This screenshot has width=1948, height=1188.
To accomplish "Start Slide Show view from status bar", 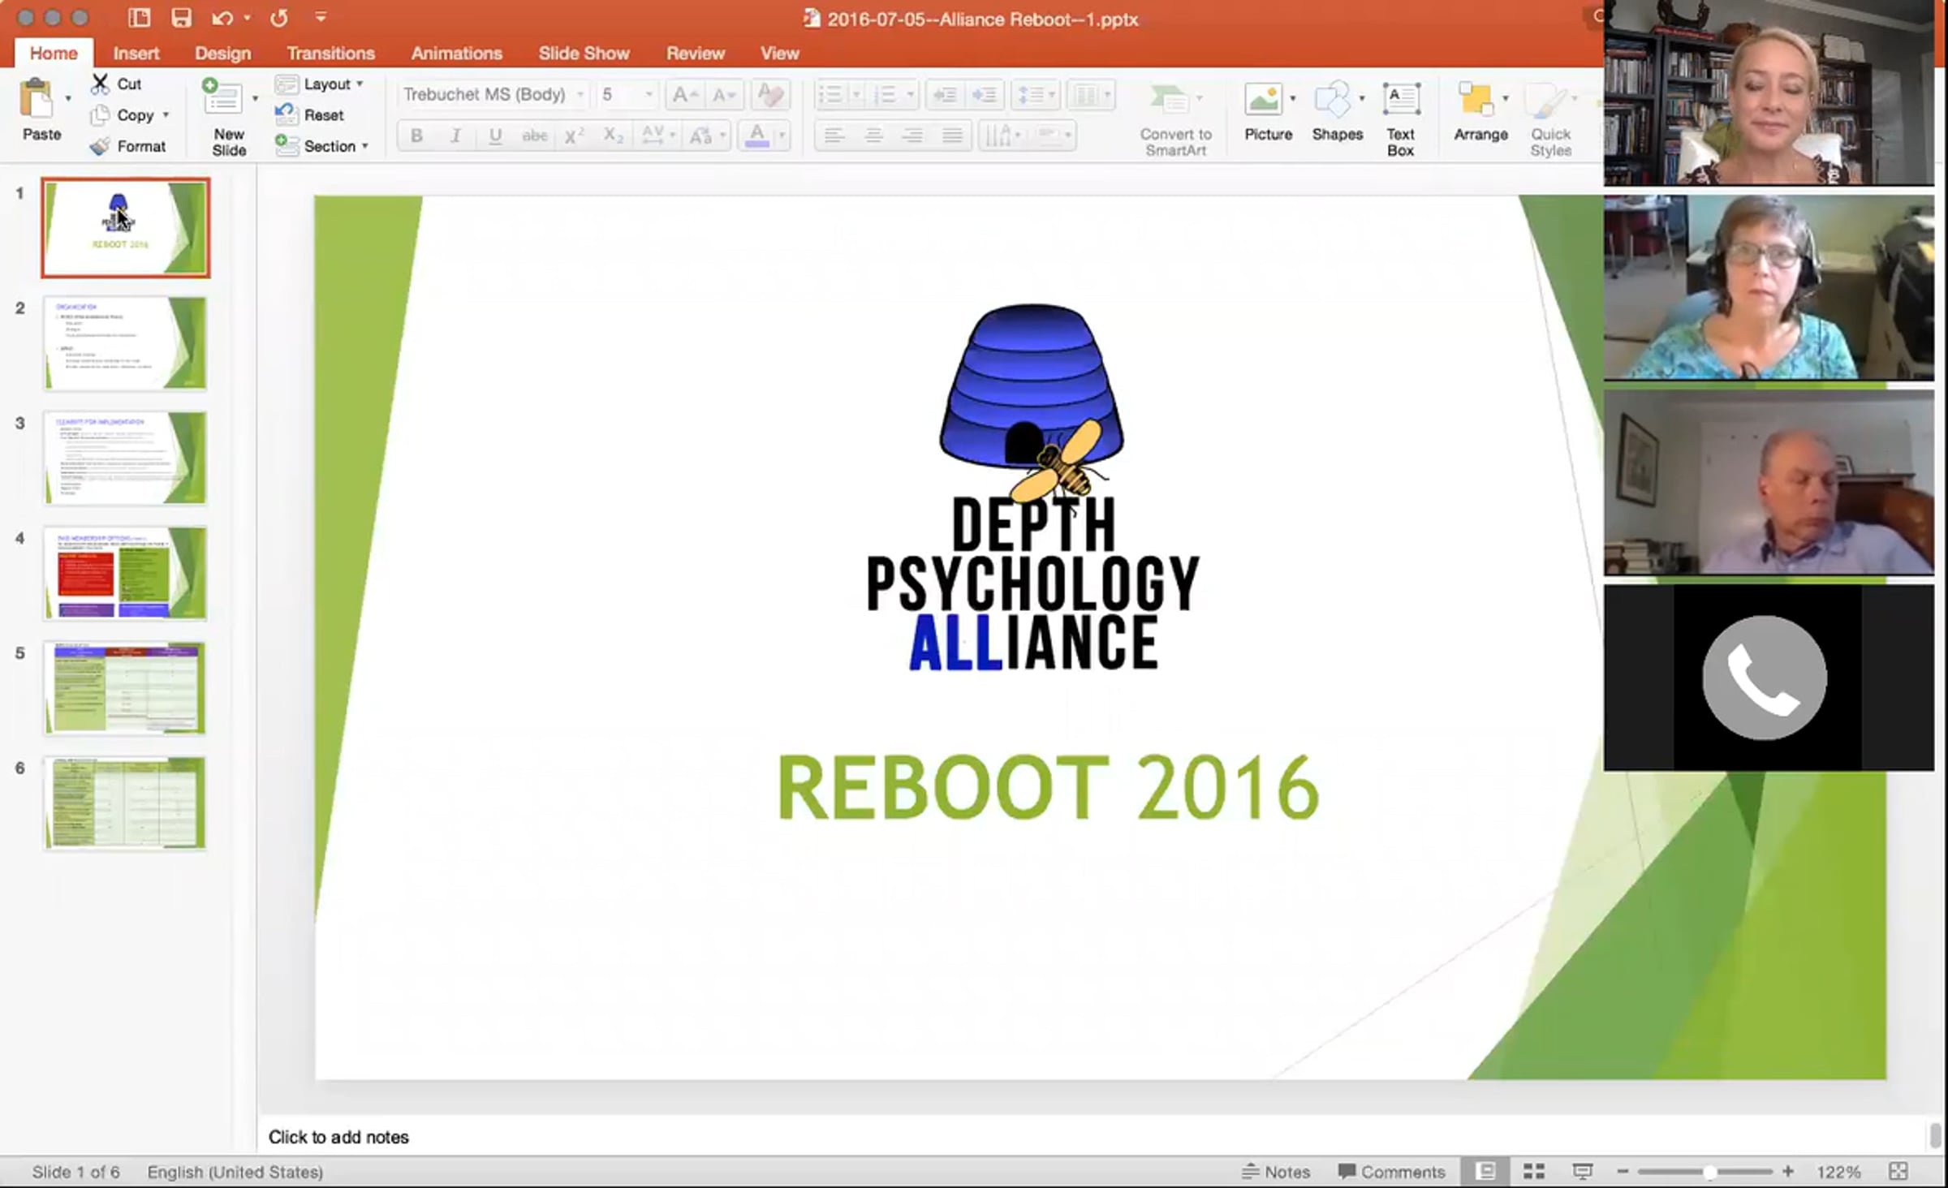I will click(x=1582, y=1171).
